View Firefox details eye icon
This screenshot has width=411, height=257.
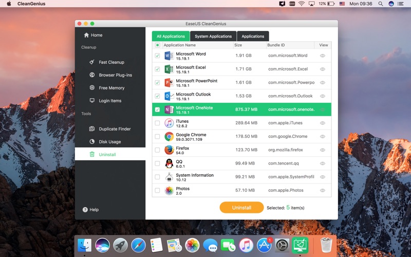(323, 150)
